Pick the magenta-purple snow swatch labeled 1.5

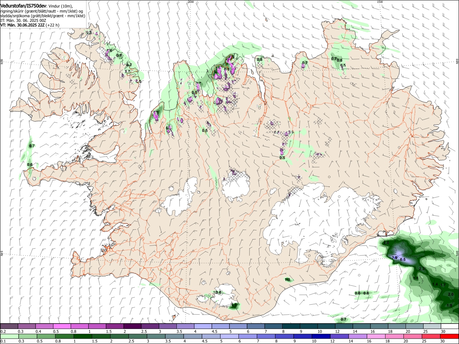tap(114, 326)
